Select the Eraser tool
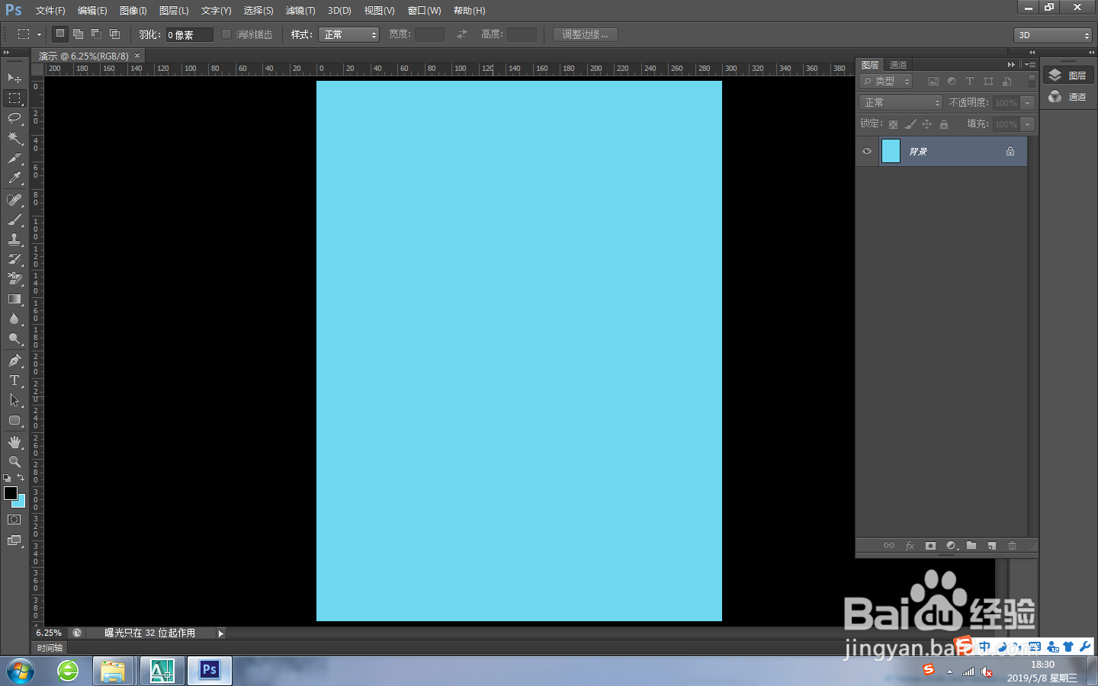The image size is (1098, 686). [14, 279]
